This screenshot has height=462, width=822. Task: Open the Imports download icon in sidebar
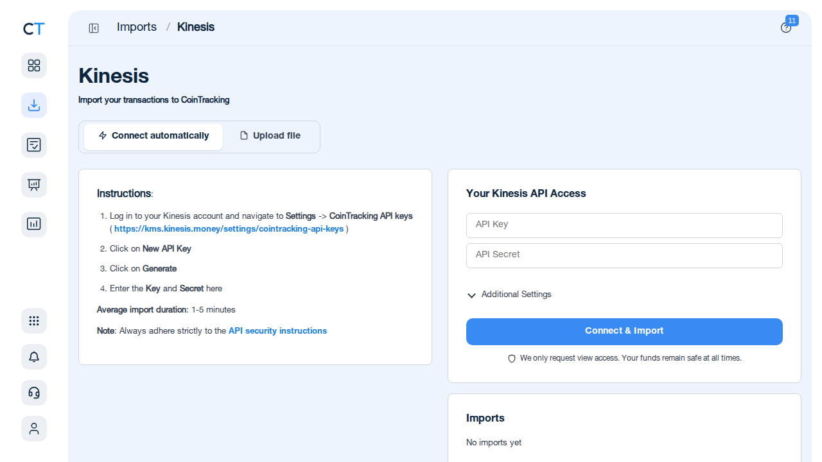(34, 105)
